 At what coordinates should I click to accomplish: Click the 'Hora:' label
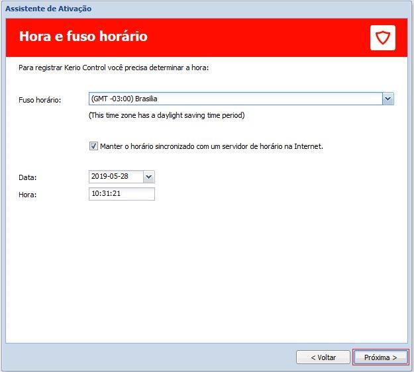28,195
